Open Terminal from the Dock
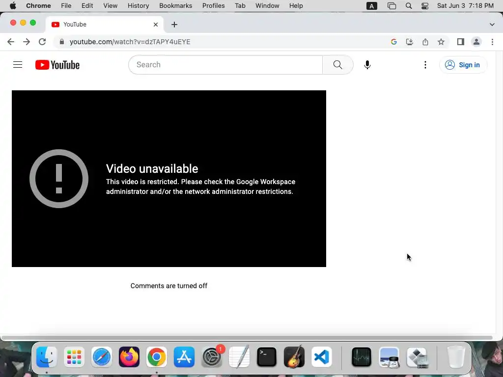 267,357
